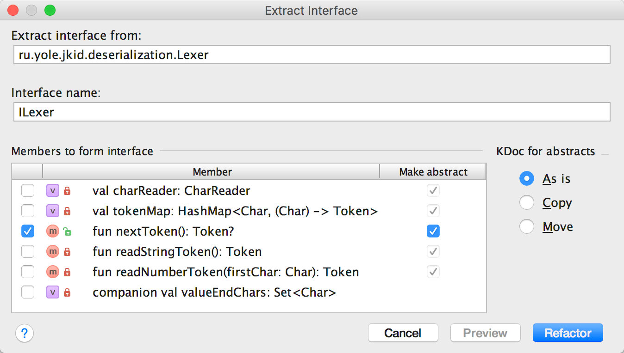Click the public unlock icon for nextToken
Viewport: 624px width, 353px height.
click(x=67, y=231)
